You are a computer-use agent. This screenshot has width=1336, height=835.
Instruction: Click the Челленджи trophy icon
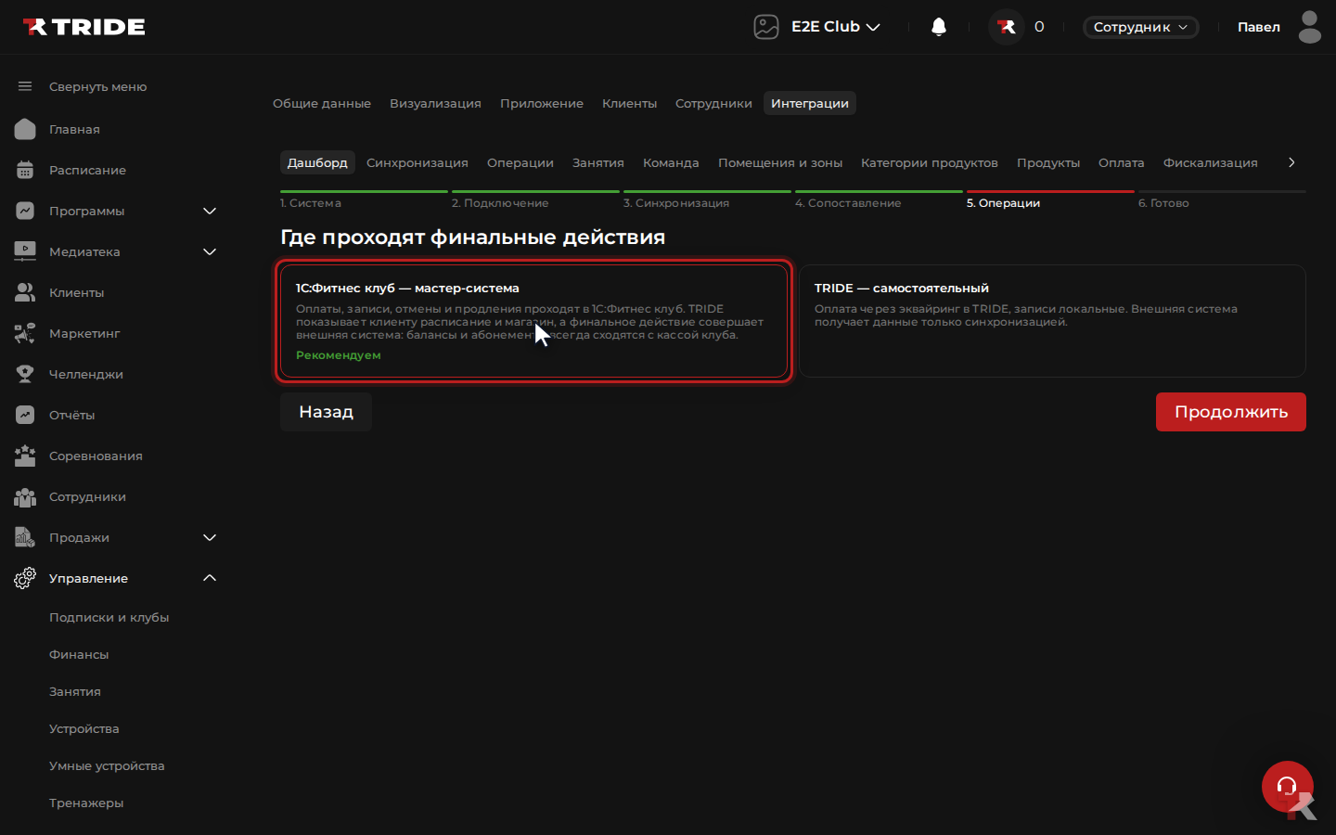[x=25, y=374]
